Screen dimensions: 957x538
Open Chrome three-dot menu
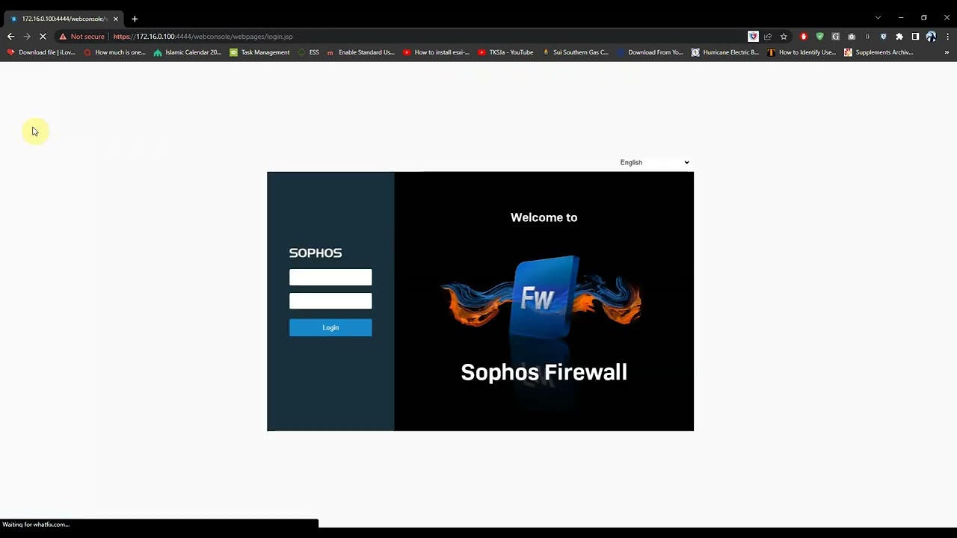click(x=947, y=37)
